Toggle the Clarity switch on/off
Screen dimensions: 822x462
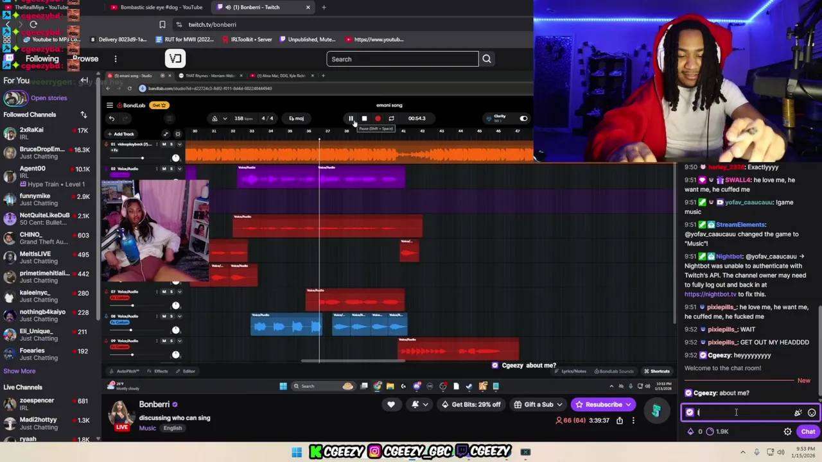pos(523,118)
